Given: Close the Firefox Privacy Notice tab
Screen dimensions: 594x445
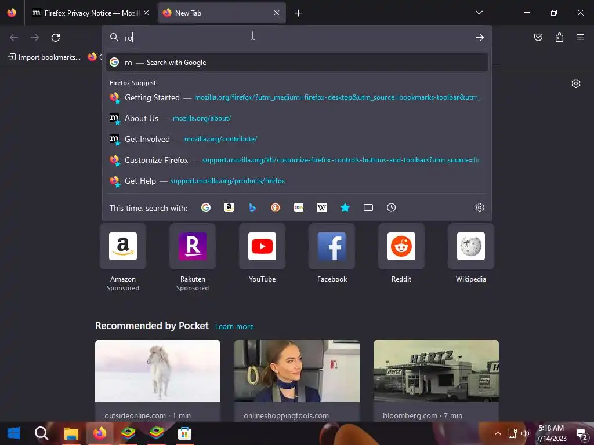Looking at the screenshot, I should tap(146, 13).
